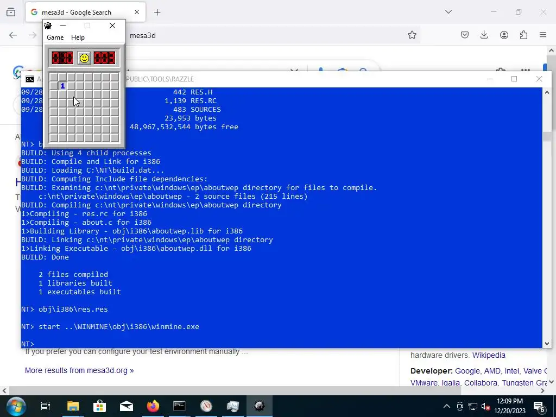556x417 pixels.
Task: Click the Igalia developer link
Action: coord(450,383)
